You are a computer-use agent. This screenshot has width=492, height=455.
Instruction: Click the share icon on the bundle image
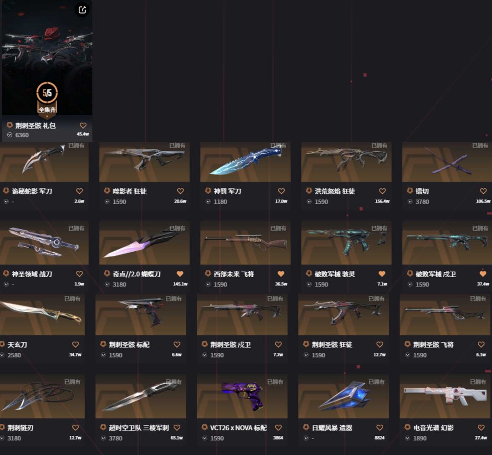tap(82, 10)
